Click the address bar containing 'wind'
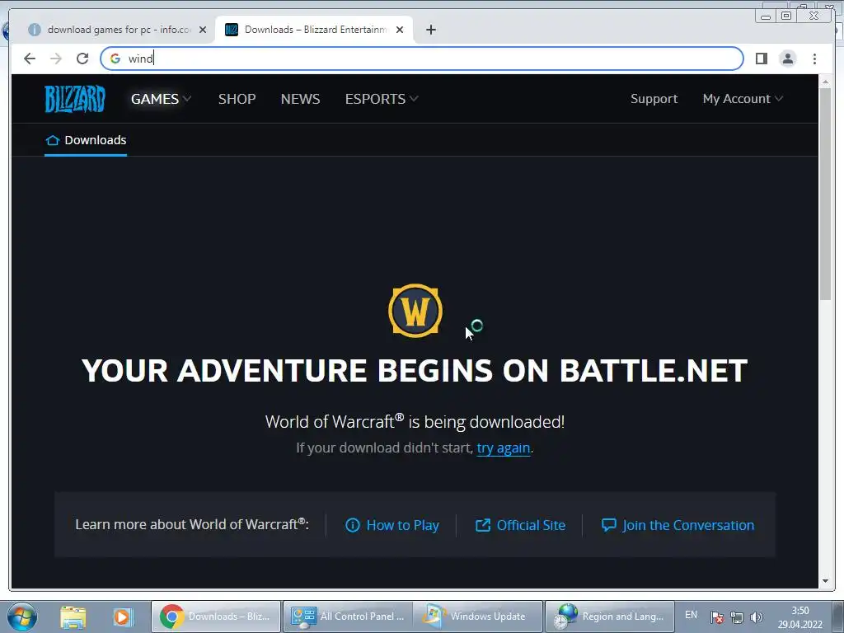The height and width of the screenshot is (633, 844). coord(422,59)
